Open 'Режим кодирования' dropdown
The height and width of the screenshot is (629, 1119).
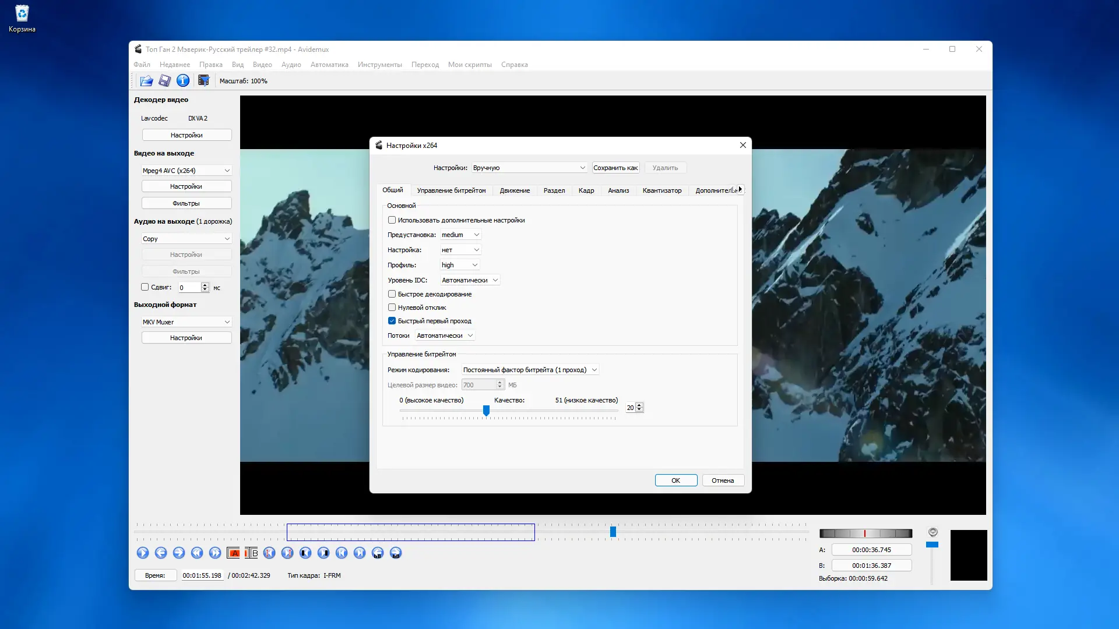tap(530, 370)
